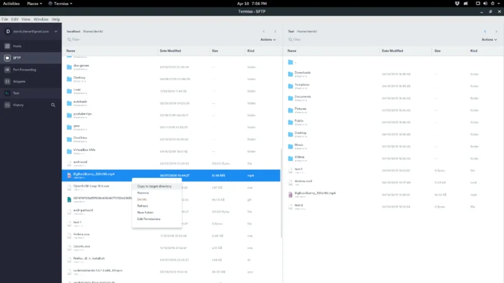
Task: Click the volume icon in the top bar
Action: pyautogui.click(x=485, y=4)
